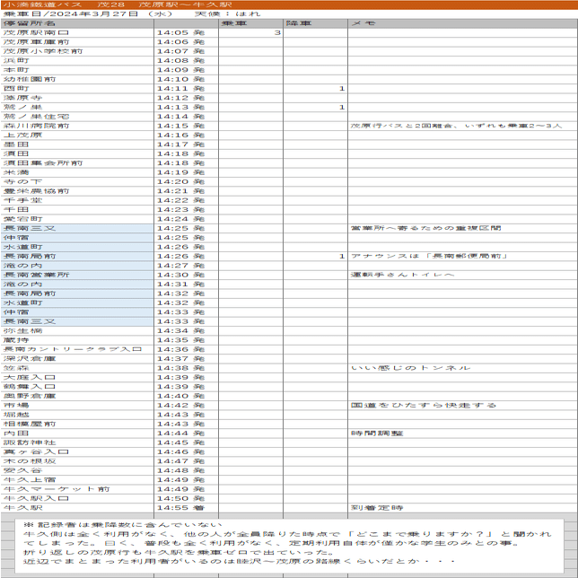Select the stop '牛久マーケット前'
This screenshot has height=578, width=578.
[57, 489]
